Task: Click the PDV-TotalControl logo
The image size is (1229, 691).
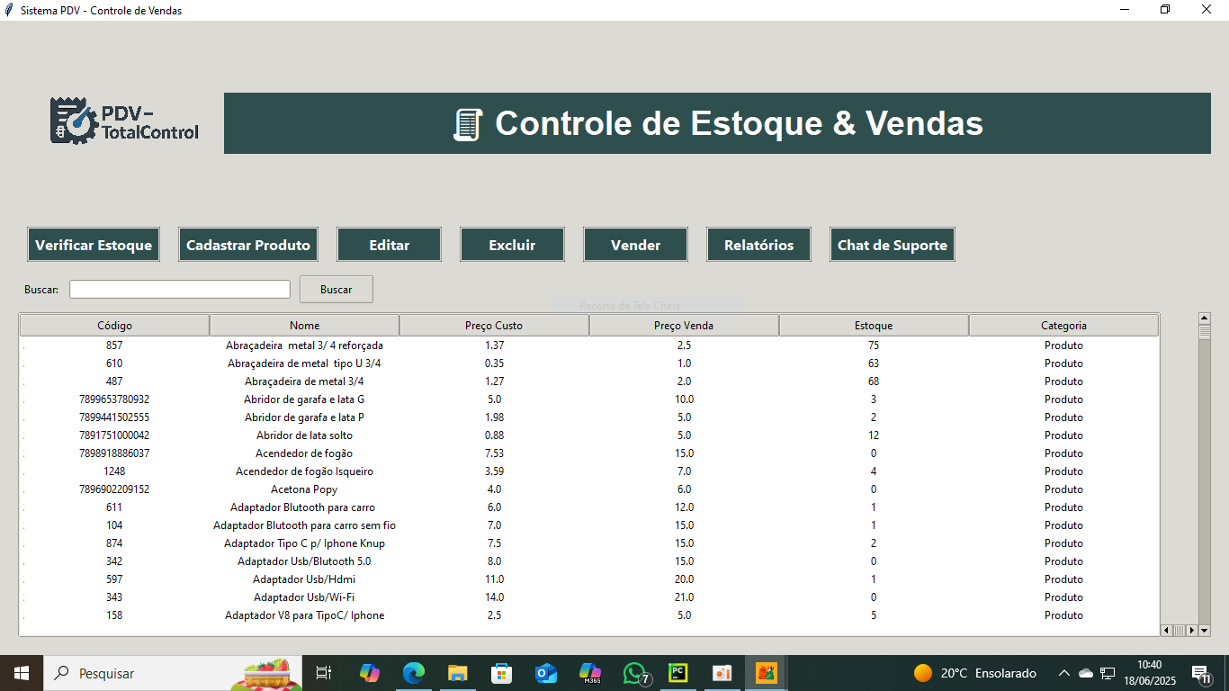Action: 124,121
